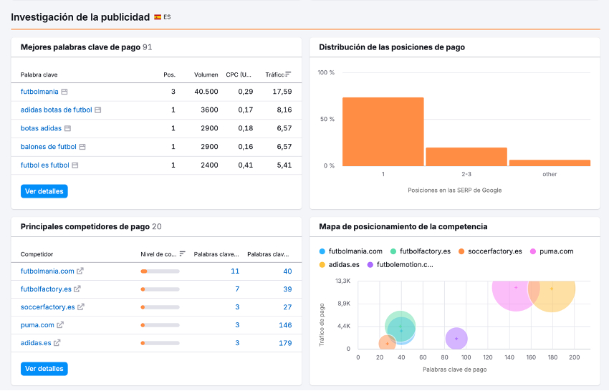Screen dimensions: 609x391
Task: Open SERP icon next to futbolmania keyword
Action: 64,92
